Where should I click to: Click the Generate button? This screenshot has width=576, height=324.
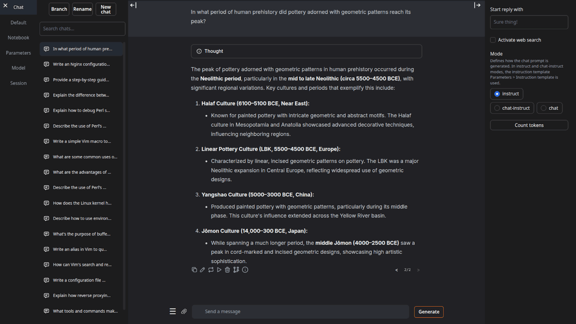[x=429, y=312]
